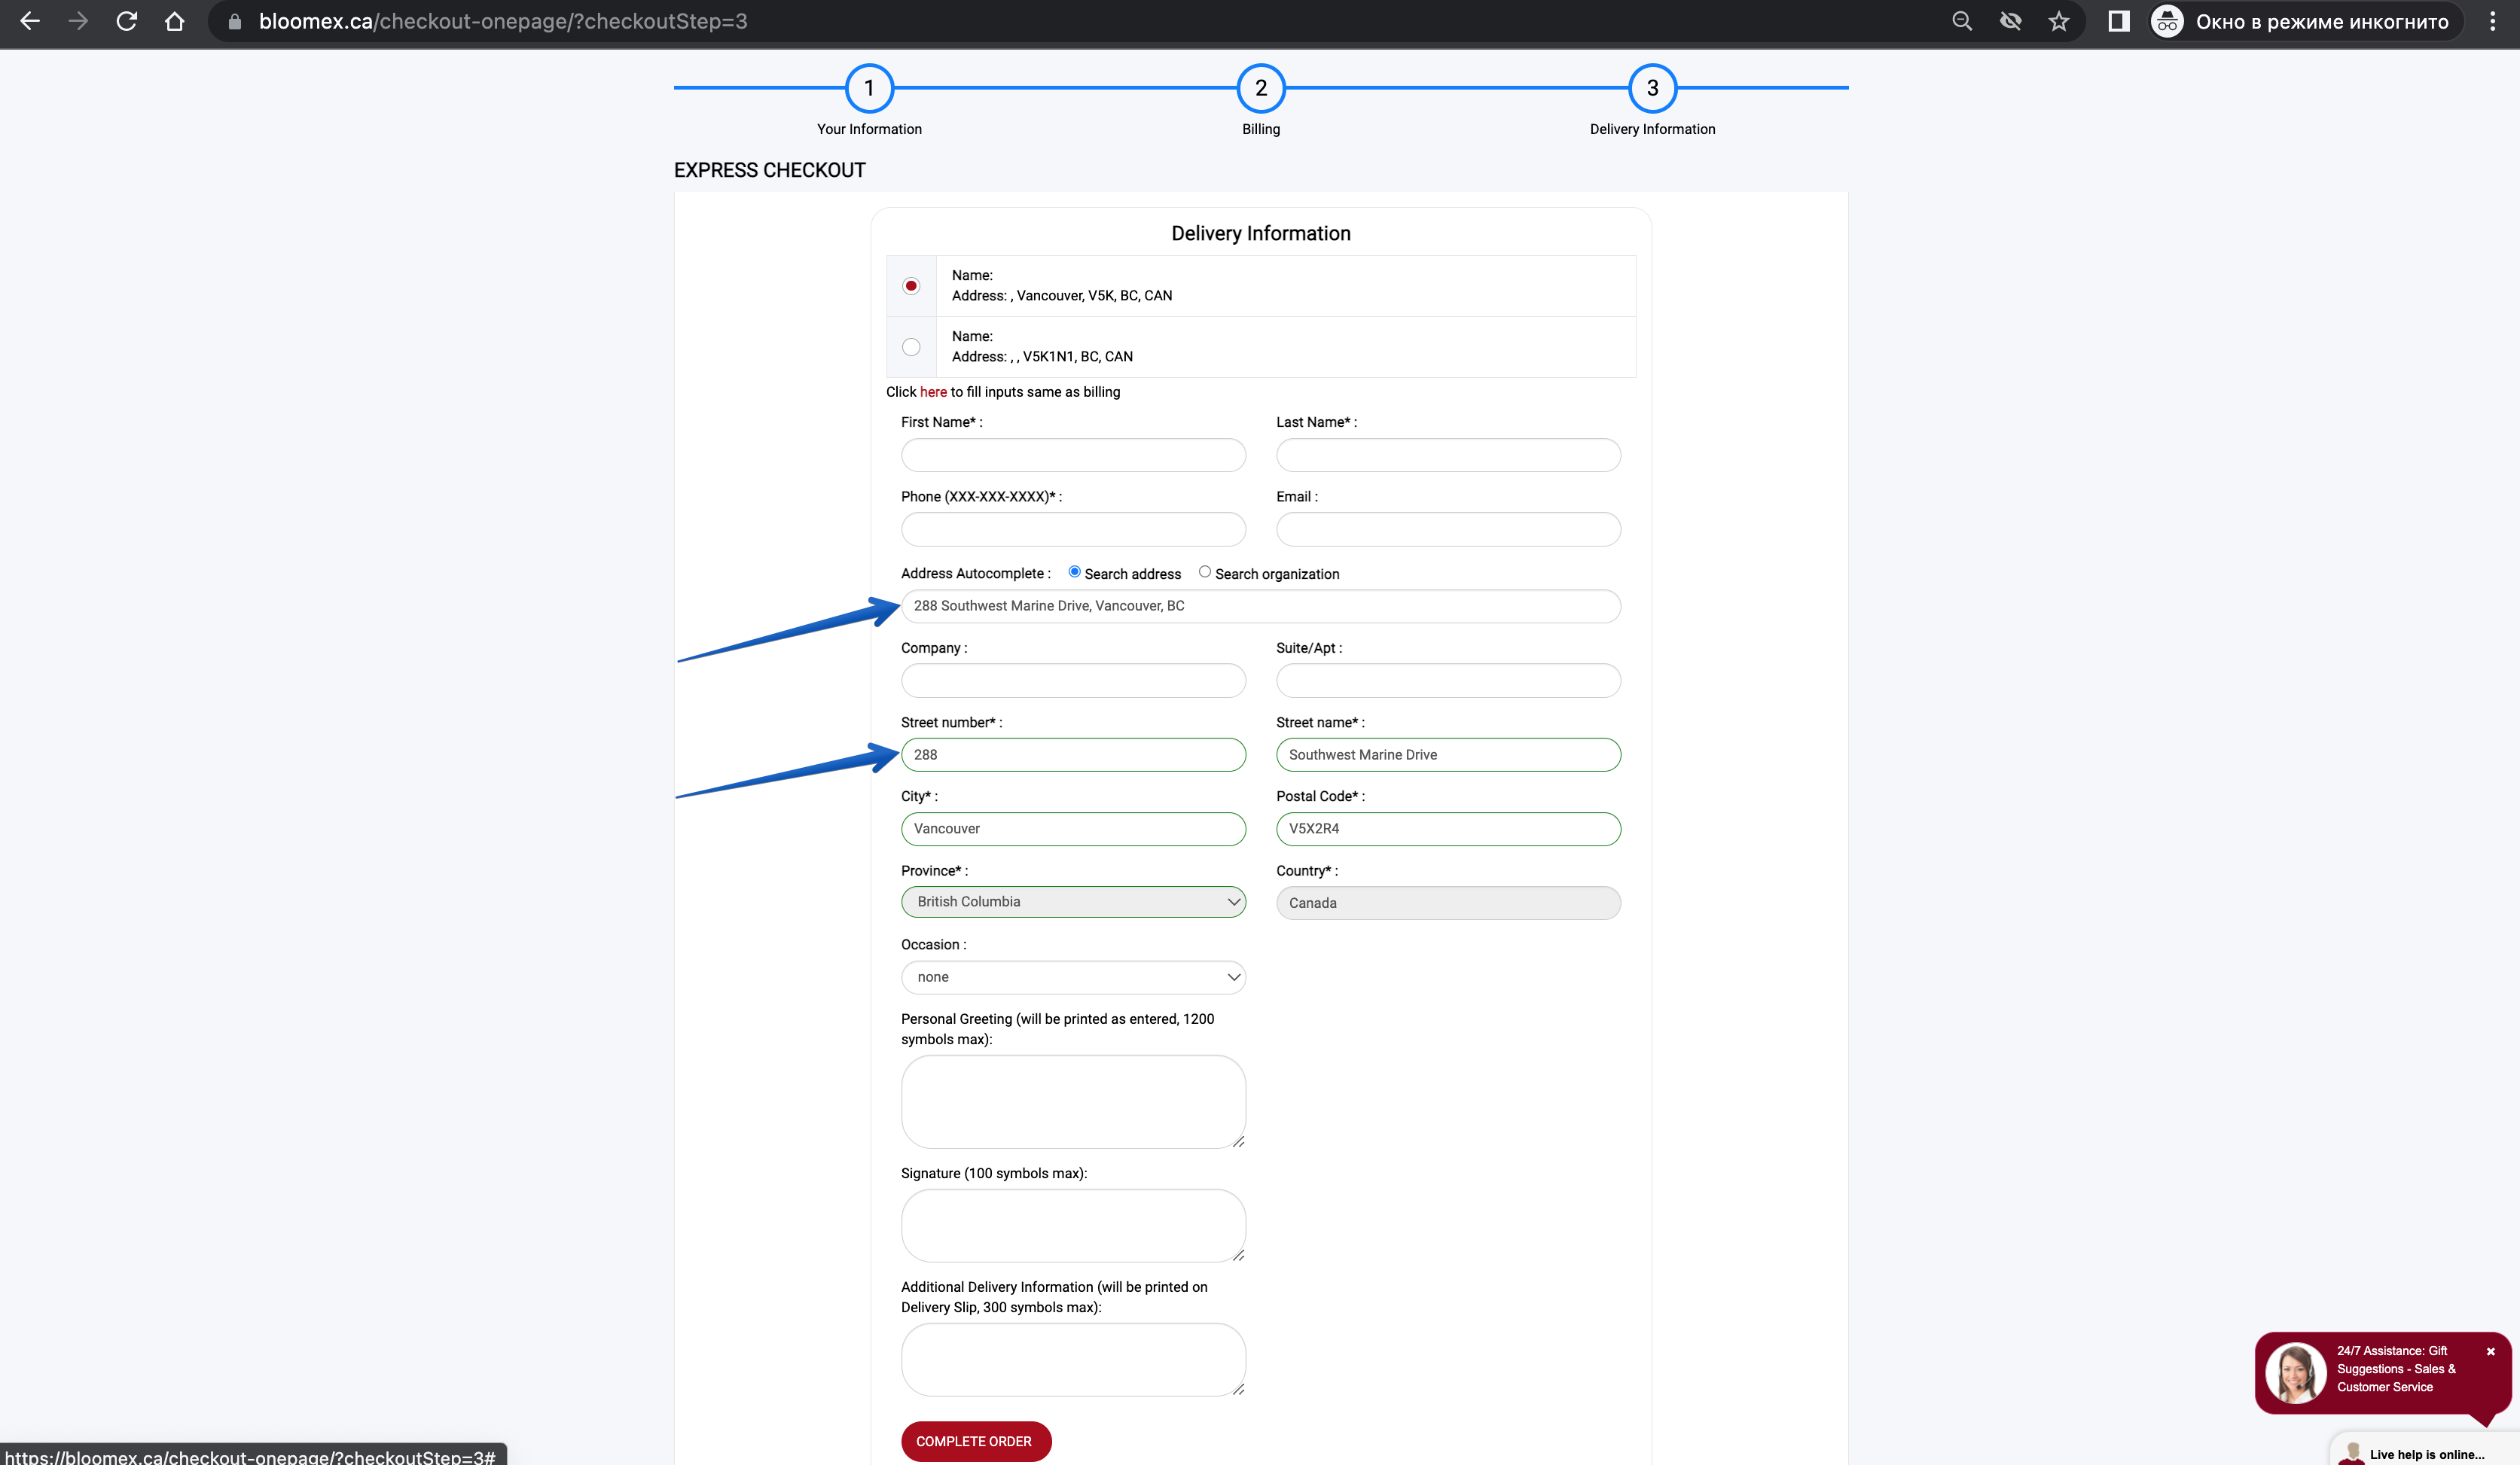Click the City field showing Vancouver

(x=1073, y=828)
